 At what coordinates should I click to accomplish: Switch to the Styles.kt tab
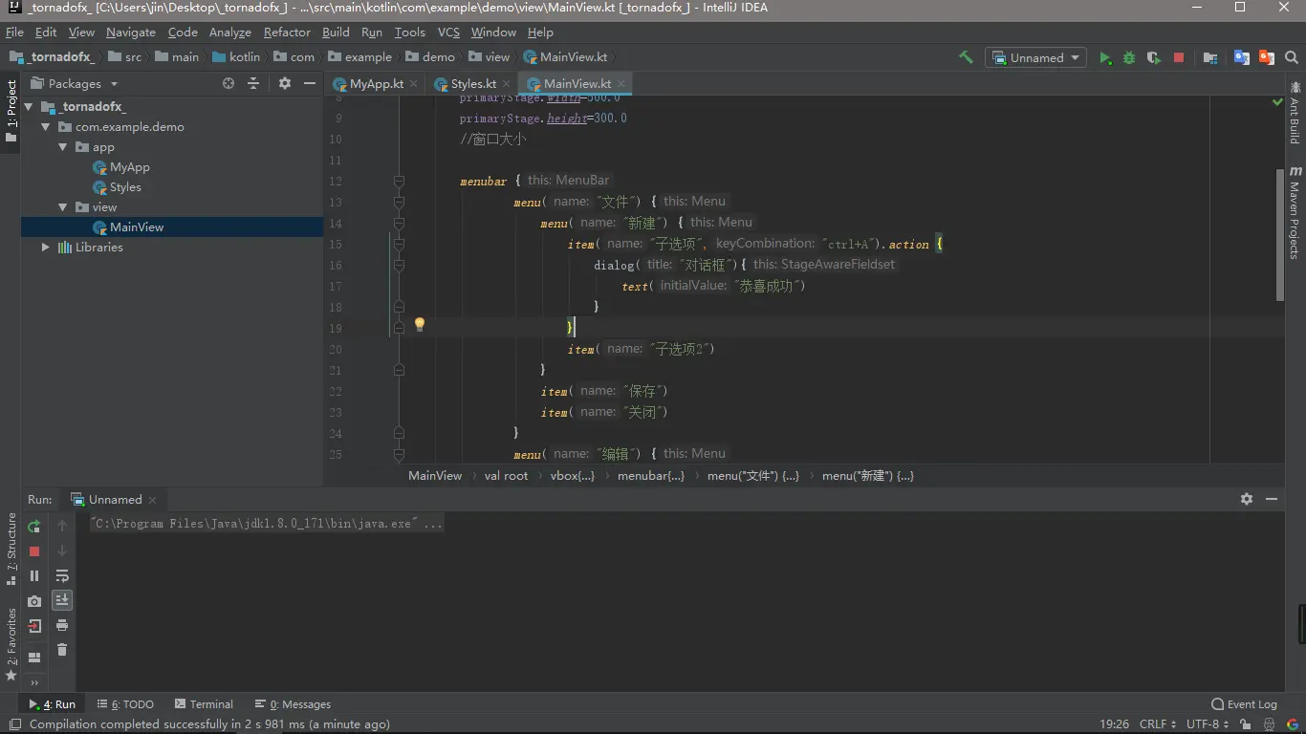[x=473, y=83]
